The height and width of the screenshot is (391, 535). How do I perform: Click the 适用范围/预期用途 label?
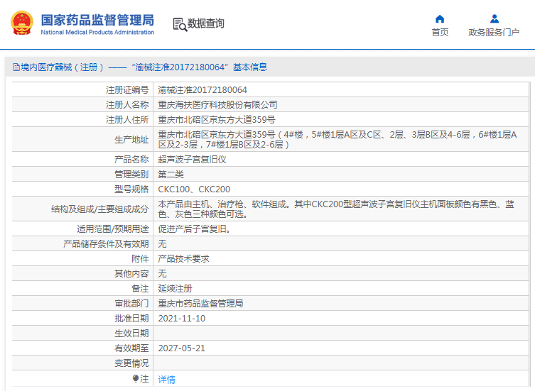(113, 229)
